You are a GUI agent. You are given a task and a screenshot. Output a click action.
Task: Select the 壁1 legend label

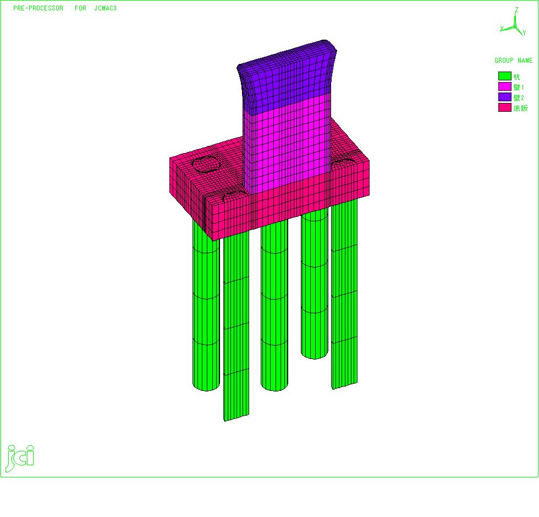pyautogui.click(x=519, y=87)
